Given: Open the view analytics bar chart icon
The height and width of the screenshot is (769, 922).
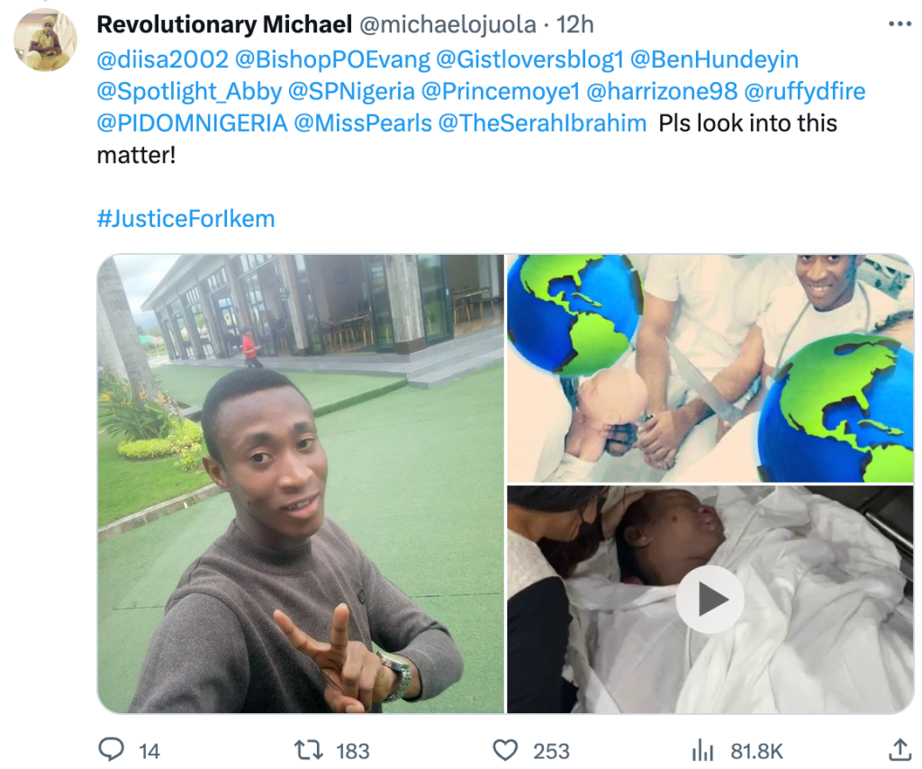Looking at the screenshot, I should tap(701, 750).
